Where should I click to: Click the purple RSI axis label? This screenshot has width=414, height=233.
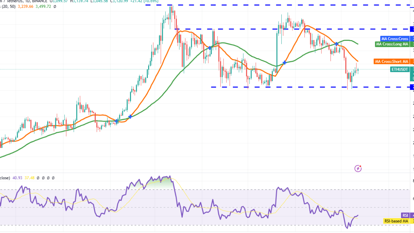click(405, 216)
